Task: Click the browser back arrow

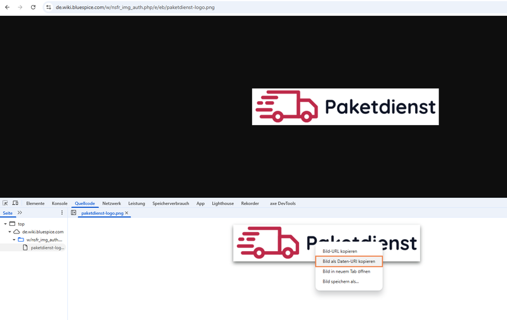Action: (x=7, y=7)
